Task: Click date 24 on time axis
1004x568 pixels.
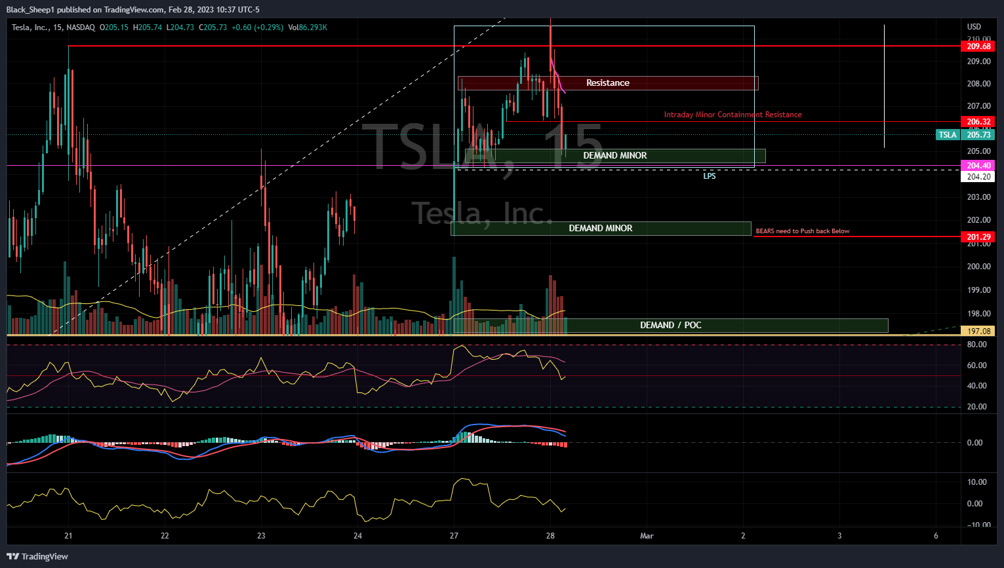Action: click(x=357, y=536)
